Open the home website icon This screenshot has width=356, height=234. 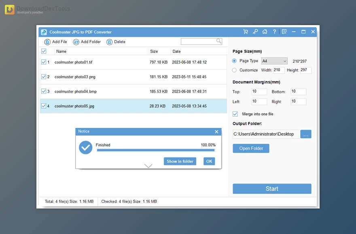pos(265,31)
